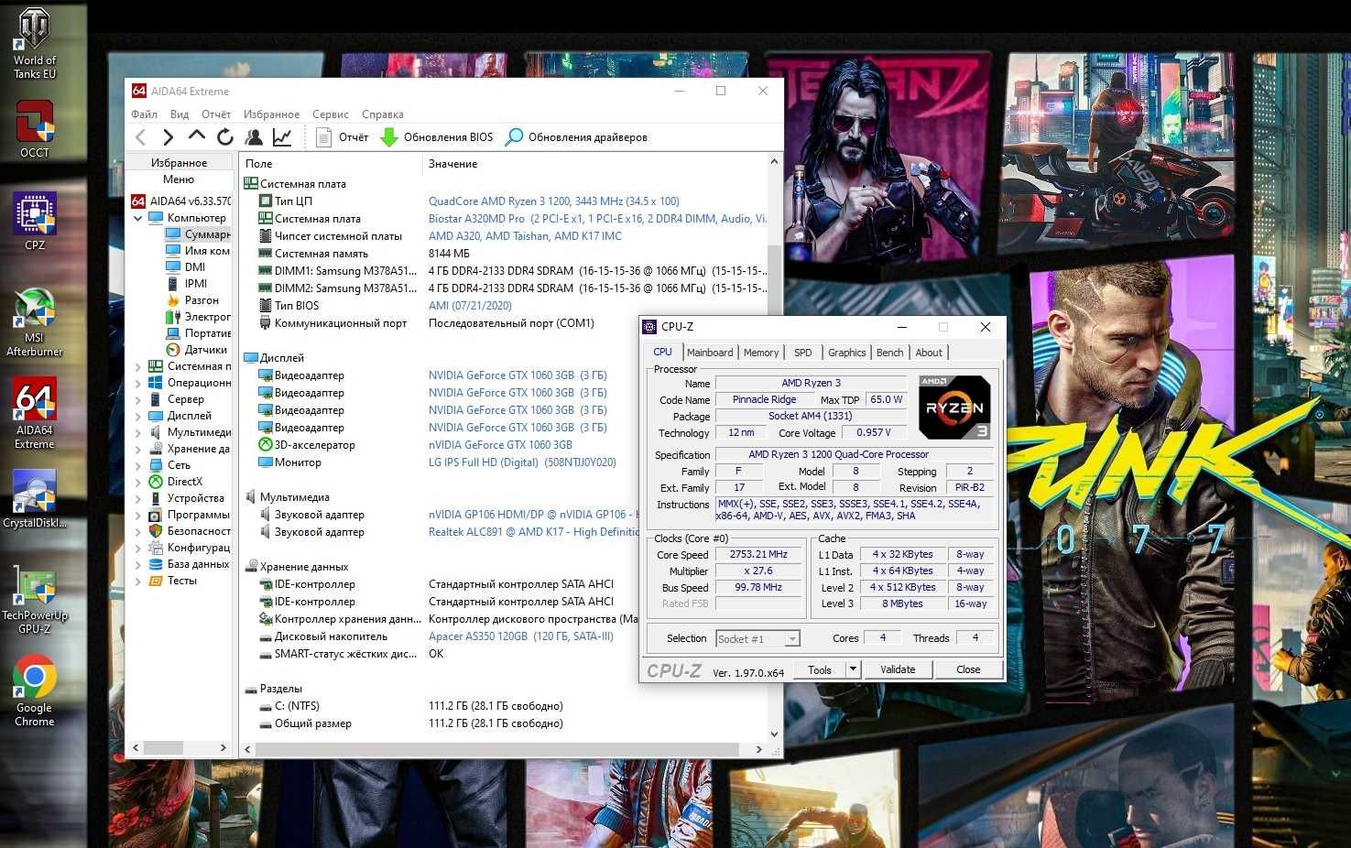
Task: Switch to the Memory tab in CPU-Z
Action: click(761, 353)
